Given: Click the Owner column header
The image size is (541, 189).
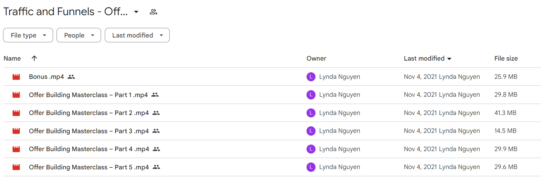Looking at the screenshot, I should pos(316,59).
